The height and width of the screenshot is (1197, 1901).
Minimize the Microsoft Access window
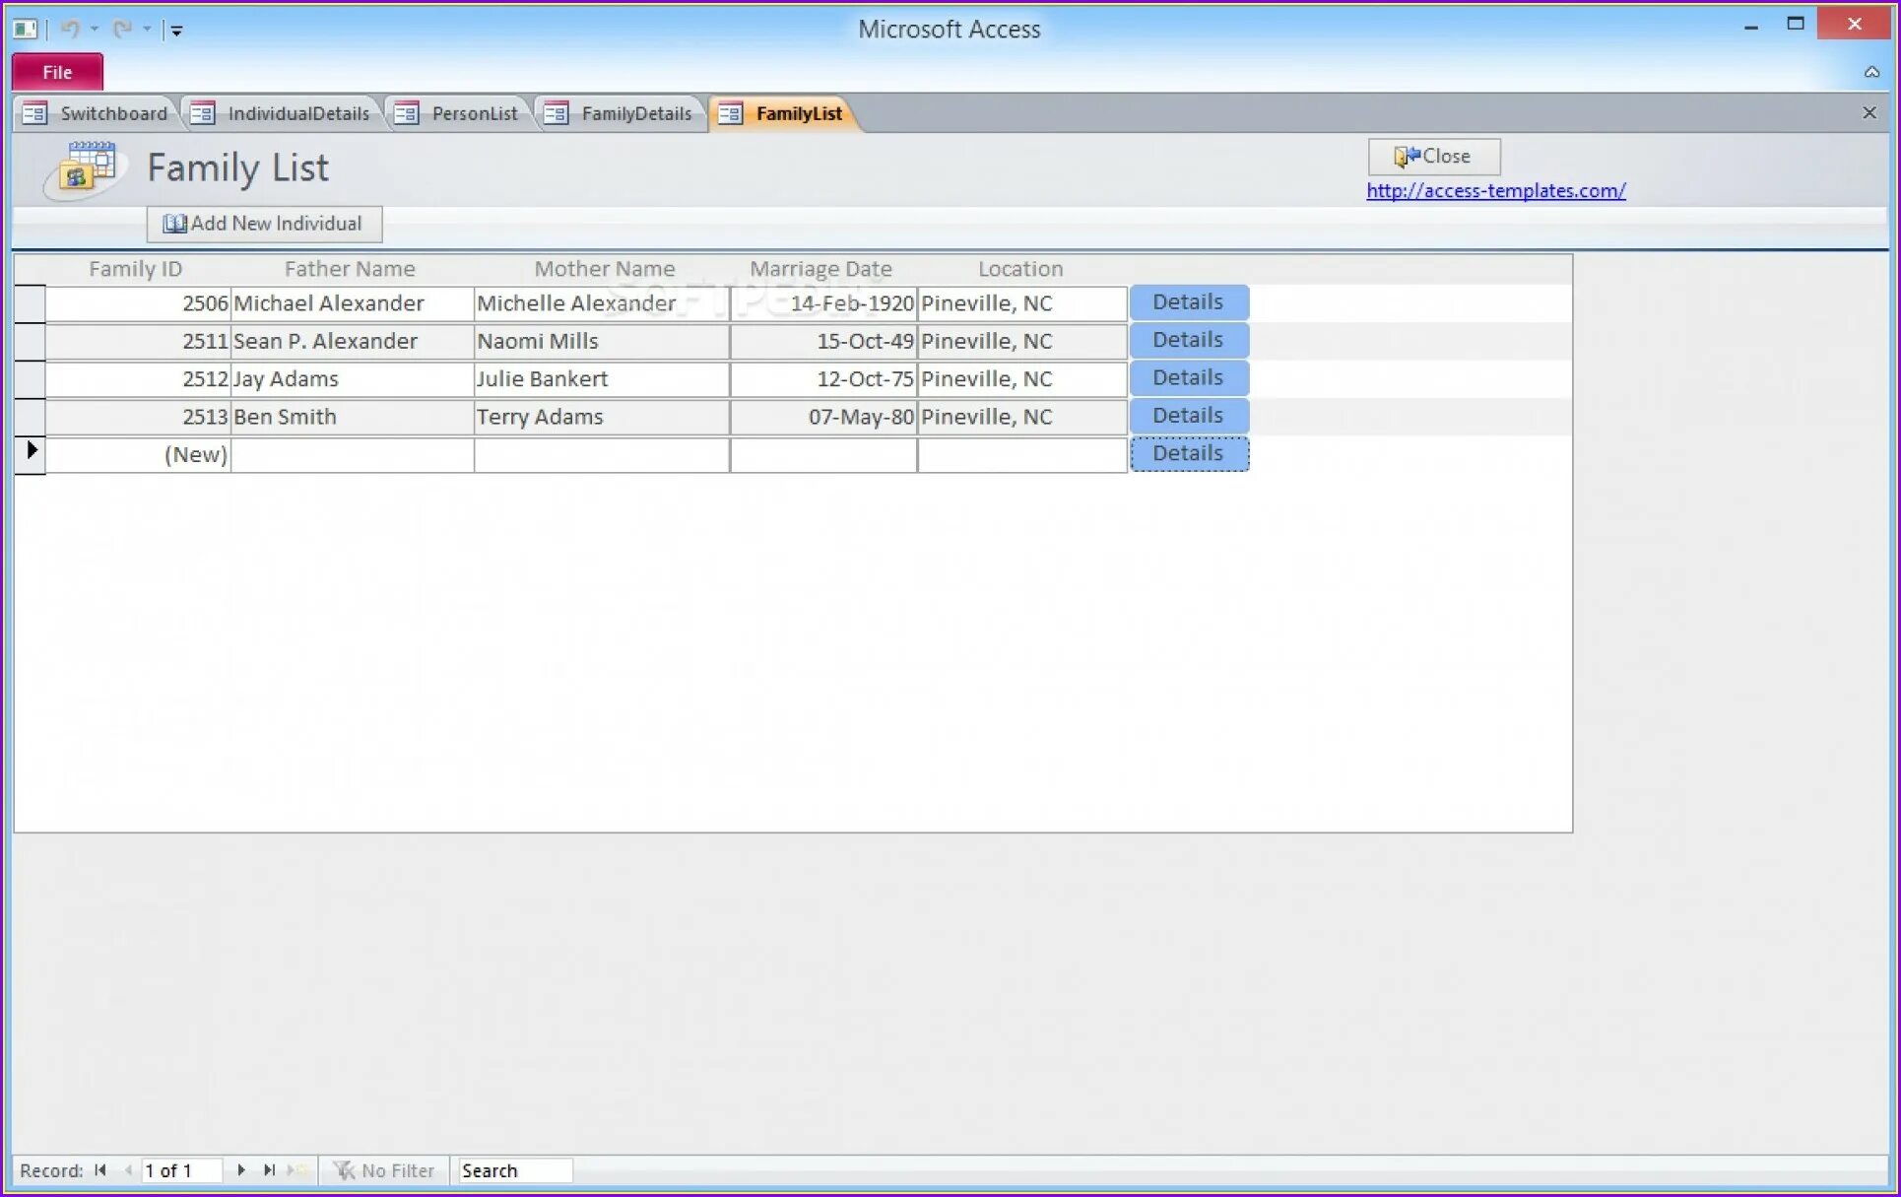[1750, 27]
